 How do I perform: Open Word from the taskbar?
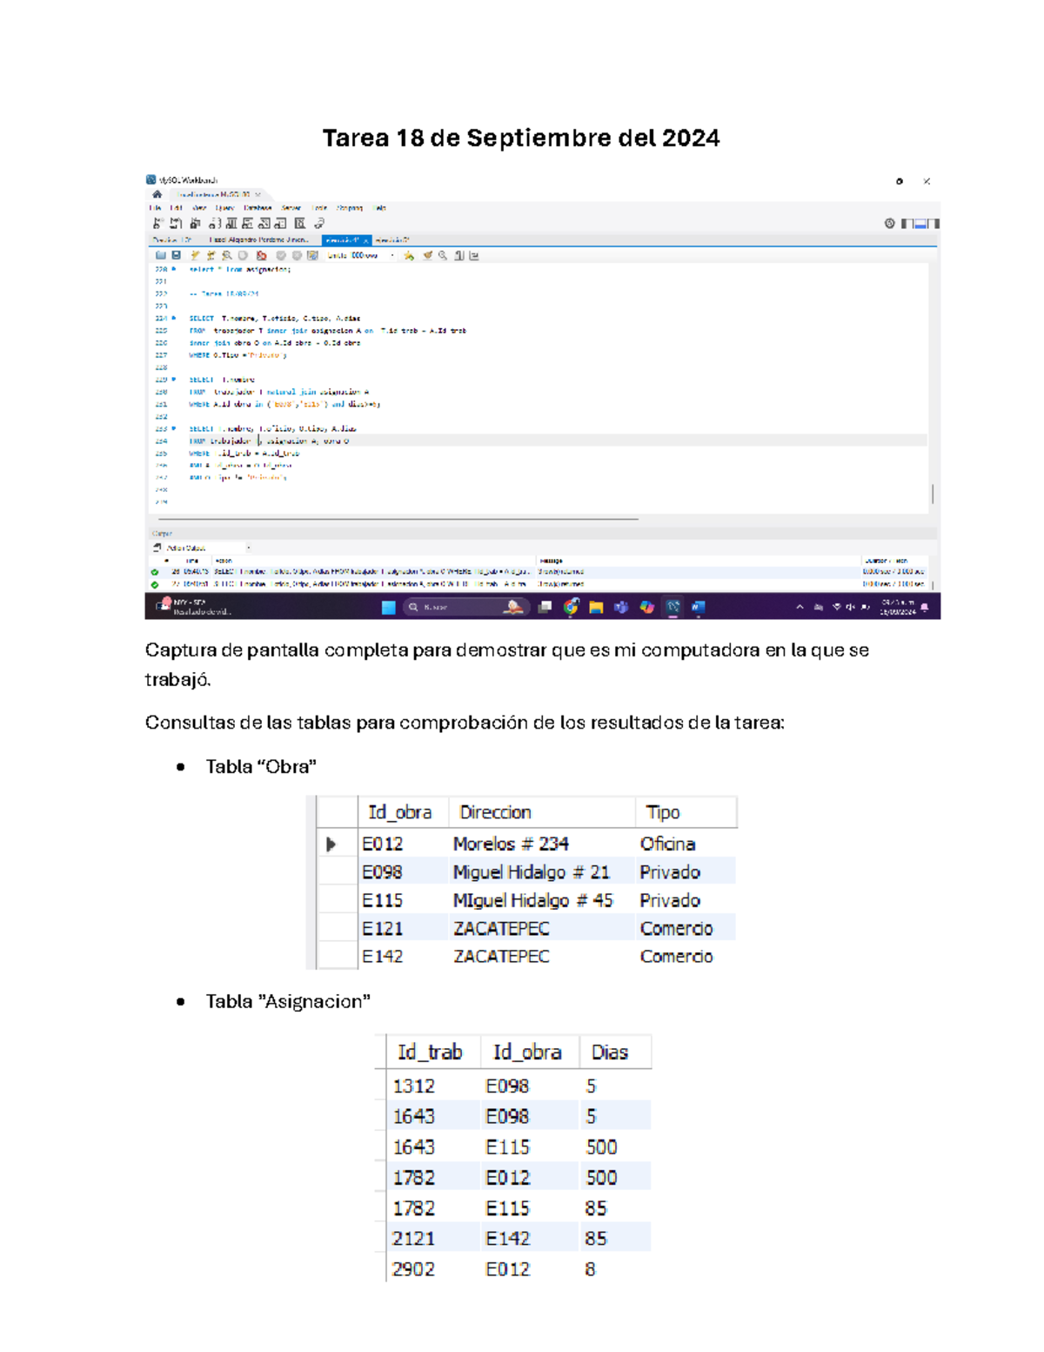698,607
